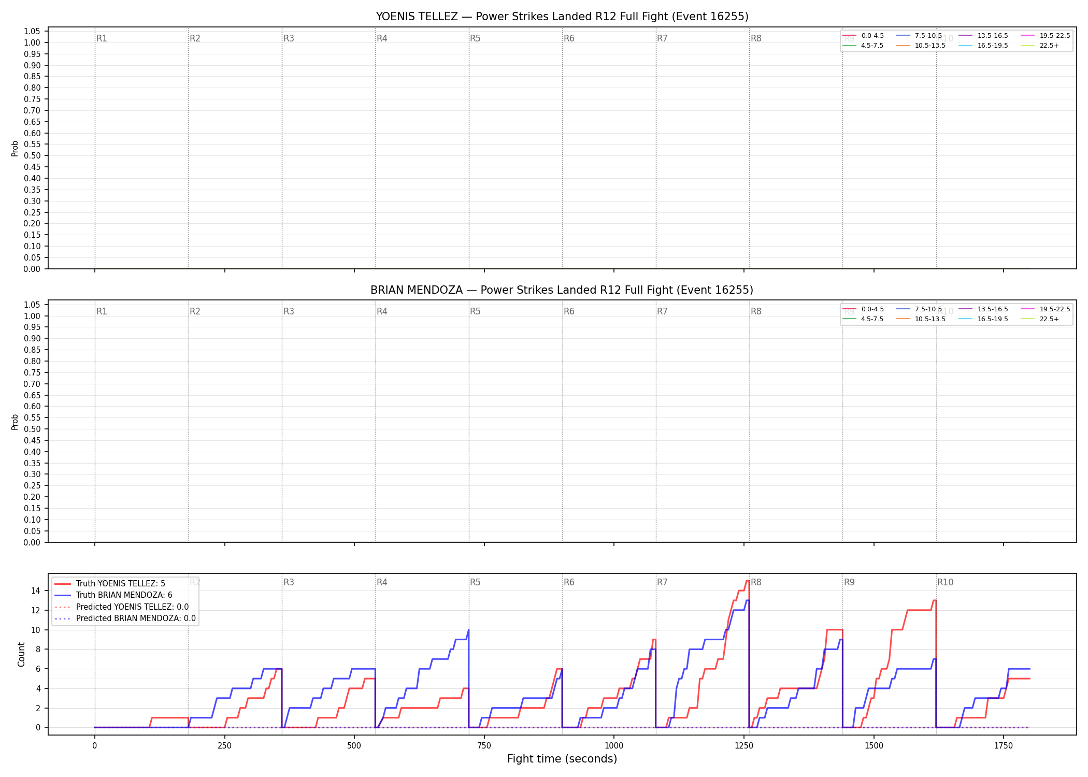Click '22.5+' legend entry in Mendoza chart
This screenshot has width=1088, height=777.
coord(1040,319)
